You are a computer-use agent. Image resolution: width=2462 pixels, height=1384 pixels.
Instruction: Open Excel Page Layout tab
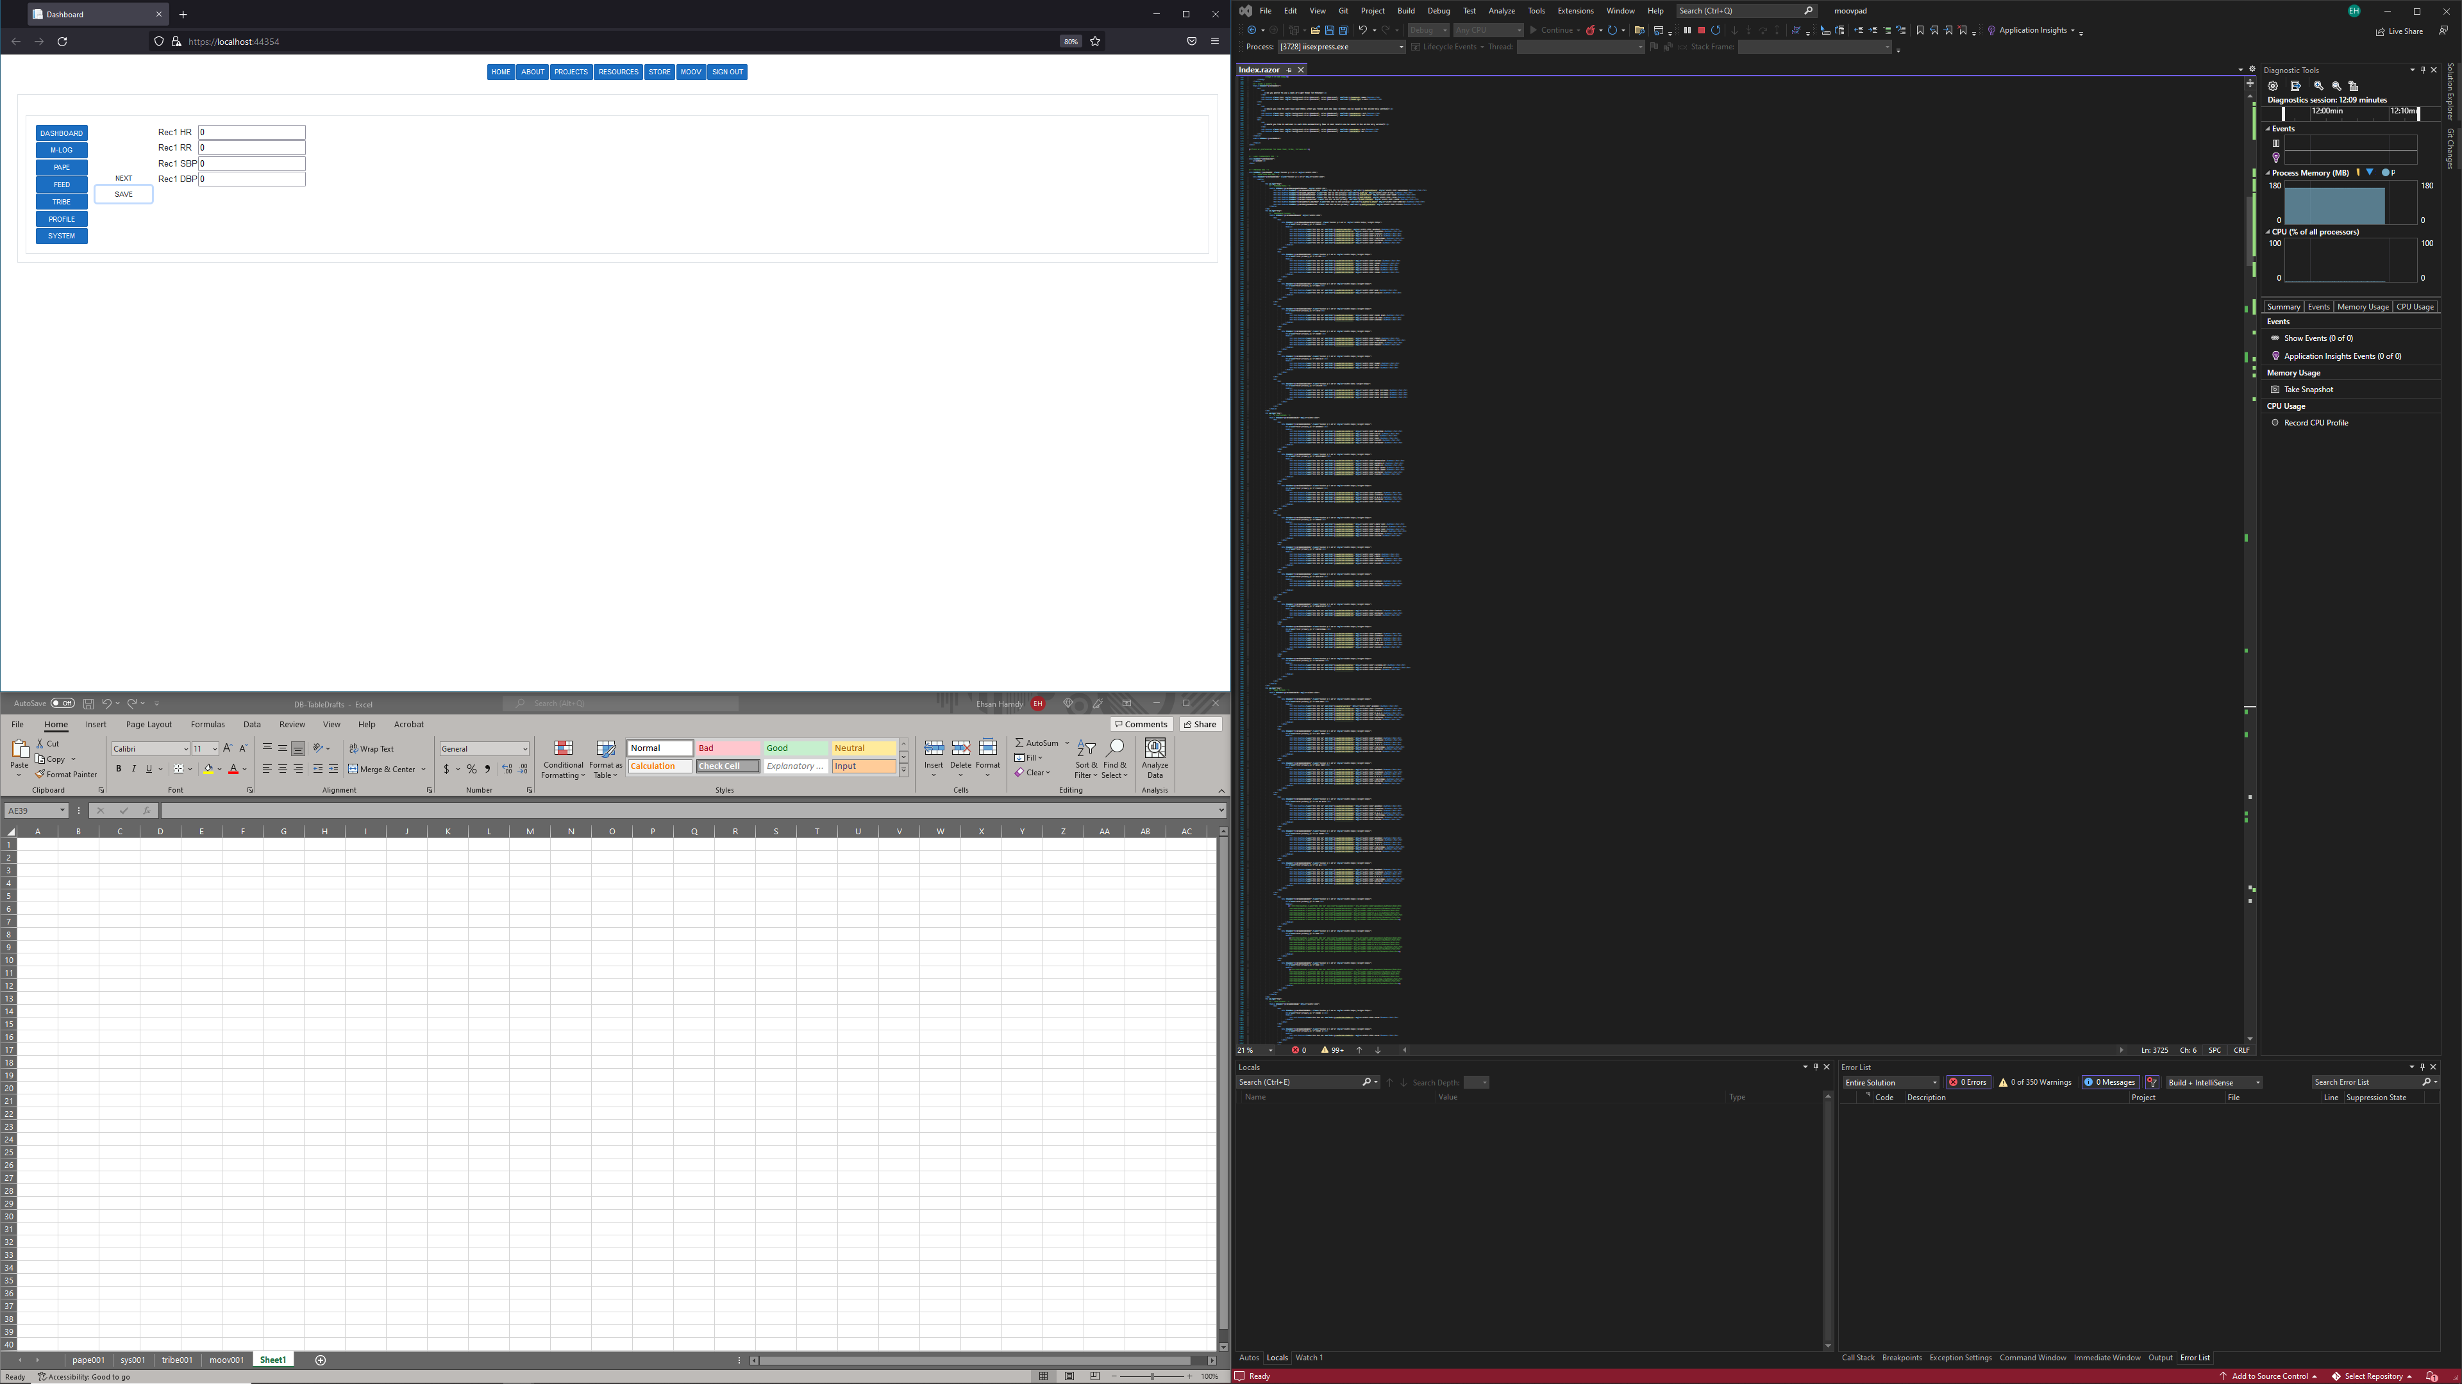coord(149,724)
